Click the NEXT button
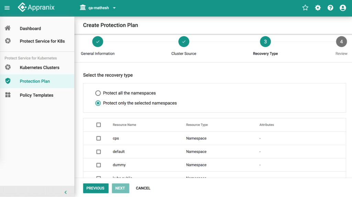352x197 pixels. click(120, 188)
